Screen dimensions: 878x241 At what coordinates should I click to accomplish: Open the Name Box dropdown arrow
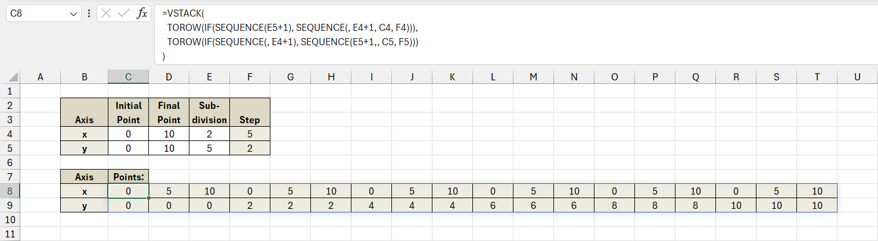pos(74,14)
